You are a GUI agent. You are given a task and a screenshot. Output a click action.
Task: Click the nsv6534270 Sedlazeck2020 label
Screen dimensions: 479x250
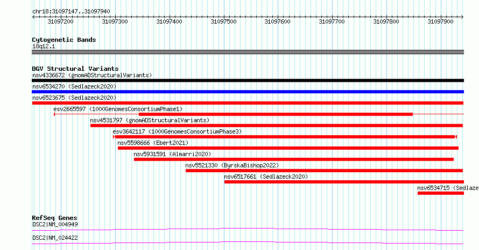coord(74,86)
